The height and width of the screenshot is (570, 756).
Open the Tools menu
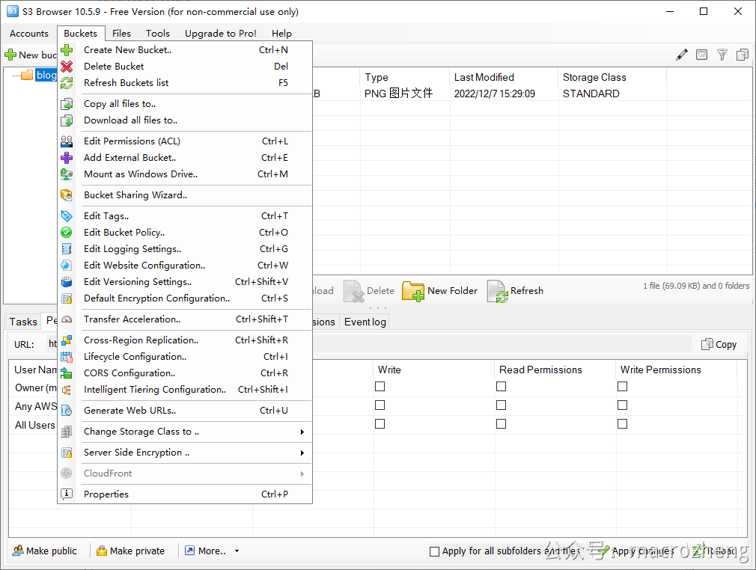(x=158, y=33)
